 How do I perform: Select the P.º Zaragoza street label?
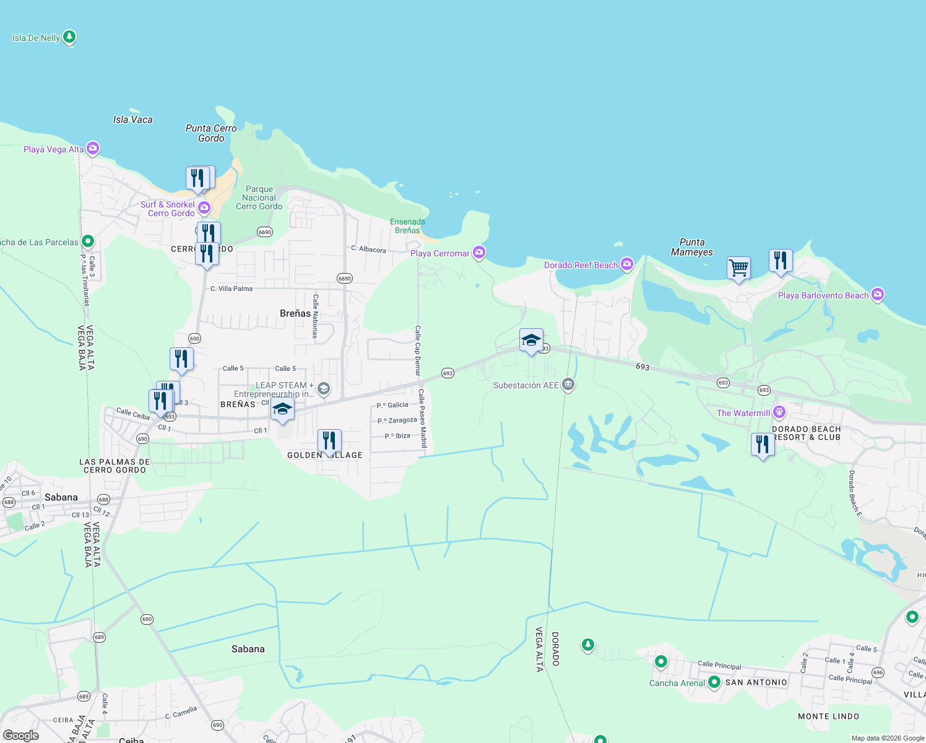click(397, 420)
